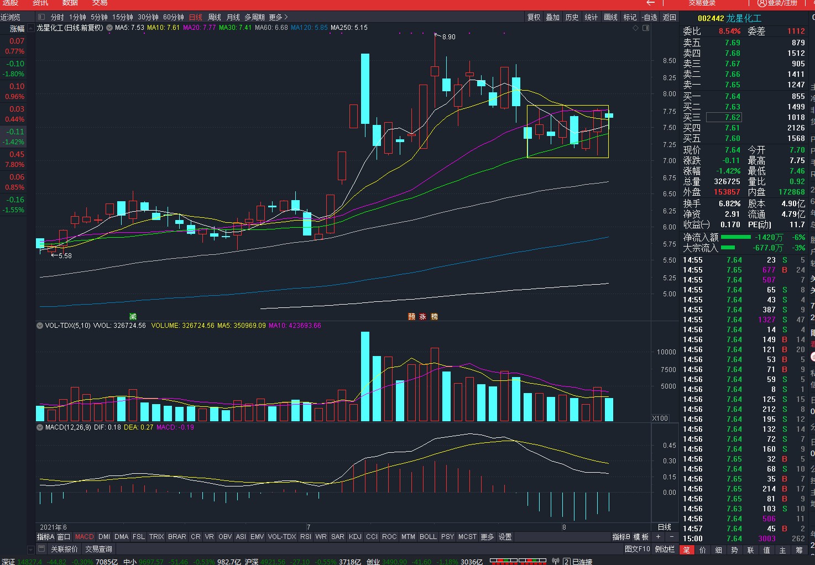Screen dimensions: 815x565
Task: Open the 指标B selector
Action: pos(621,537)
